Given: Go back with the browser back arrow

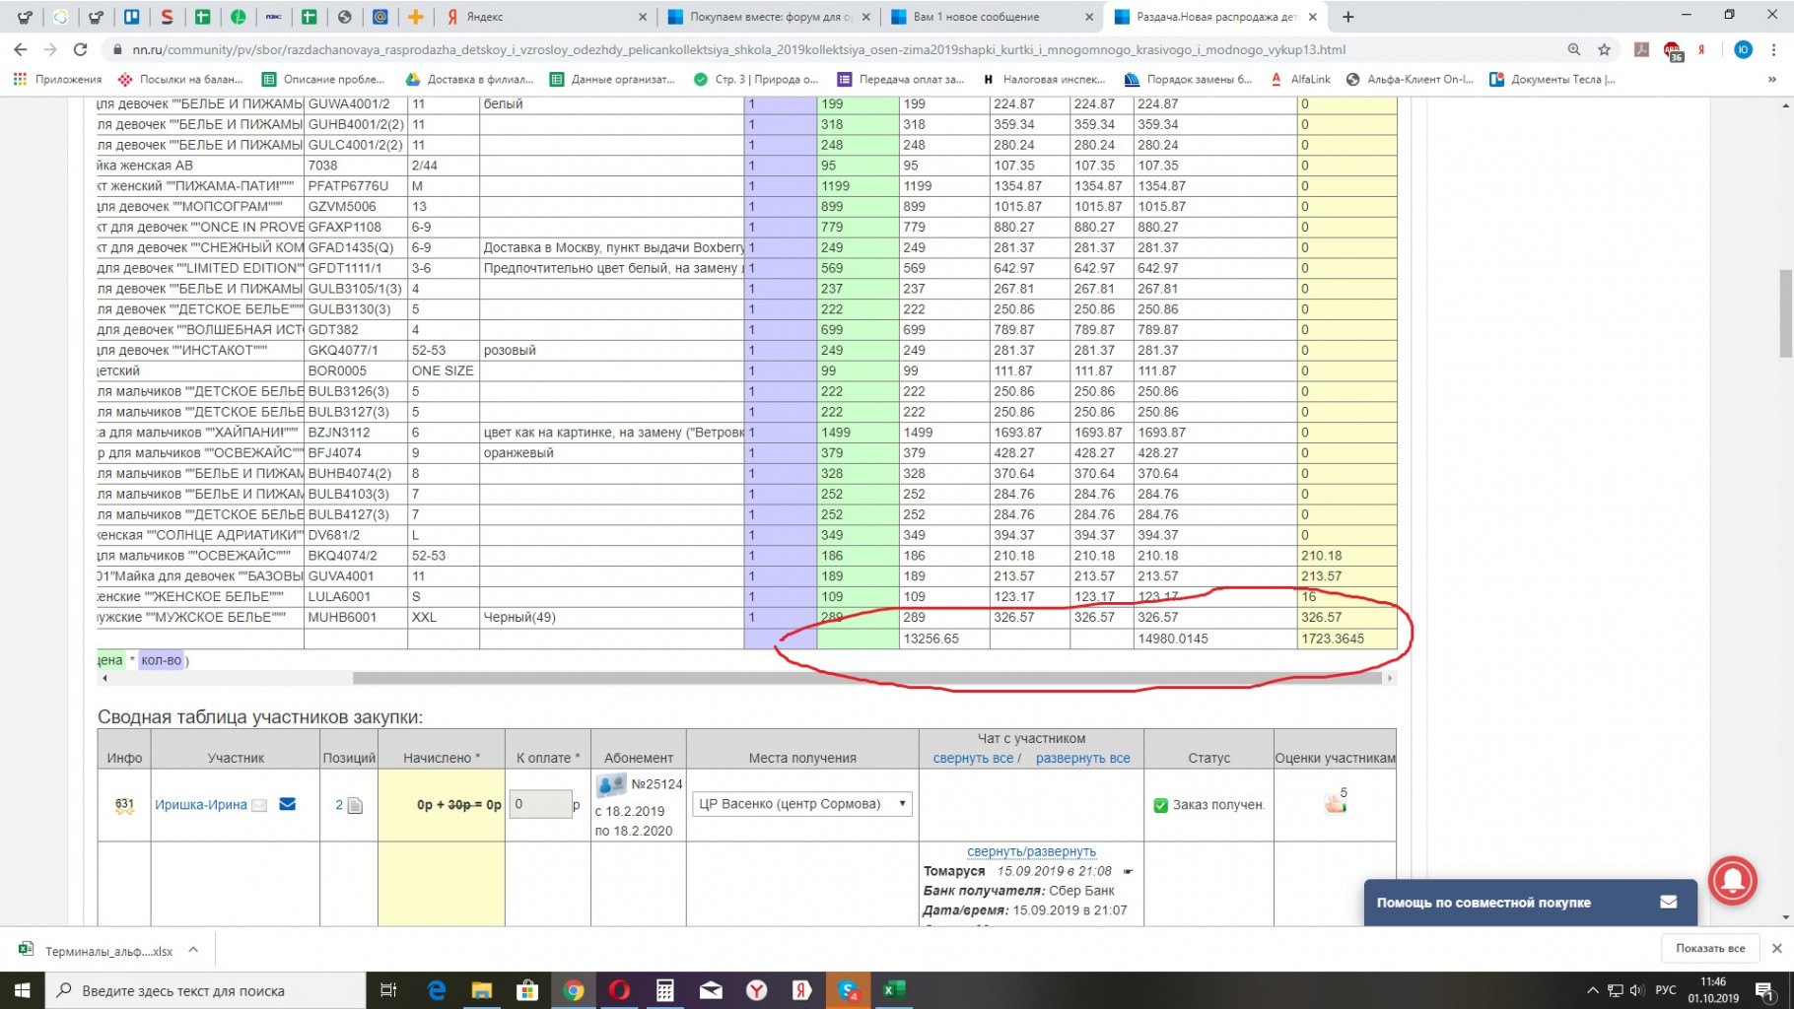Looking at the screenshot, I should (21, 49).
